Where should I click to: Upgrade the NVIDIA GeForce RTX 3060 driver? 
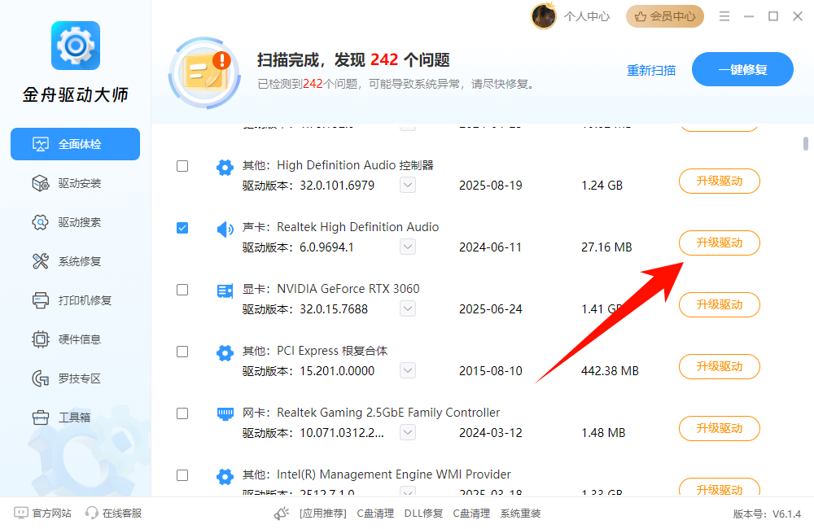coord(720,304)
